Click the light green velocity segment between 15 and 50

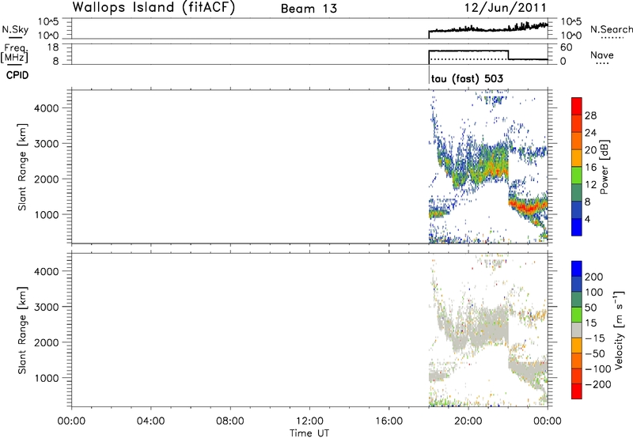tap(577, 315)
